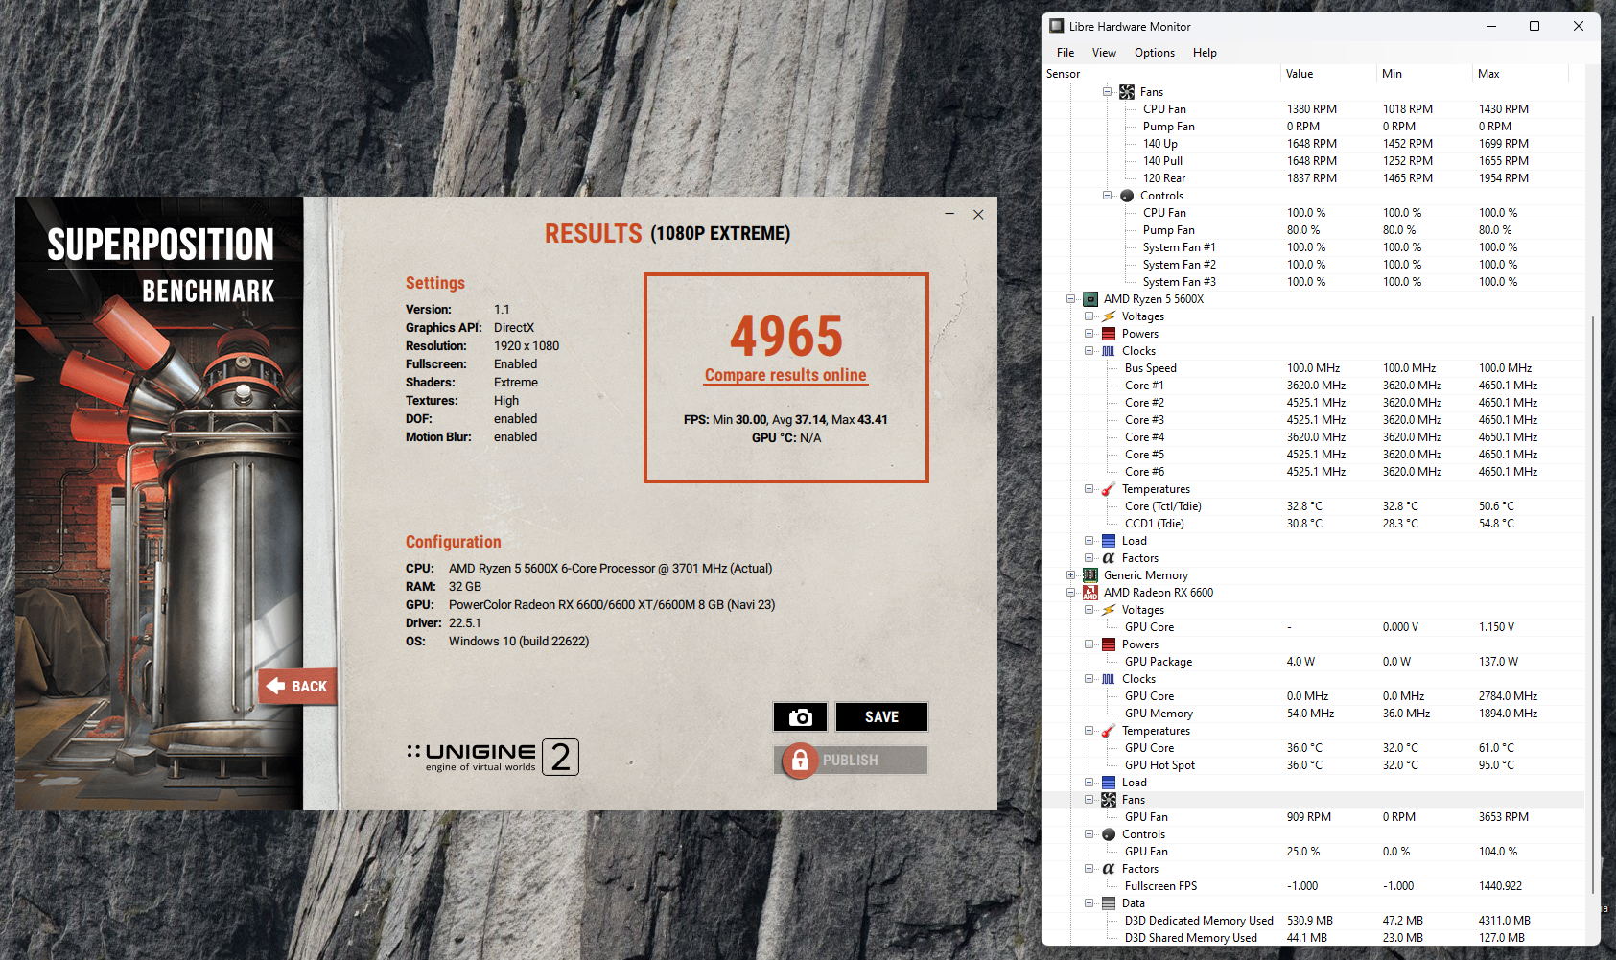Screen dimensions: 1616x960
Task: Save the benchmark results
Action: pyautogui.click(x=881, y=716)
